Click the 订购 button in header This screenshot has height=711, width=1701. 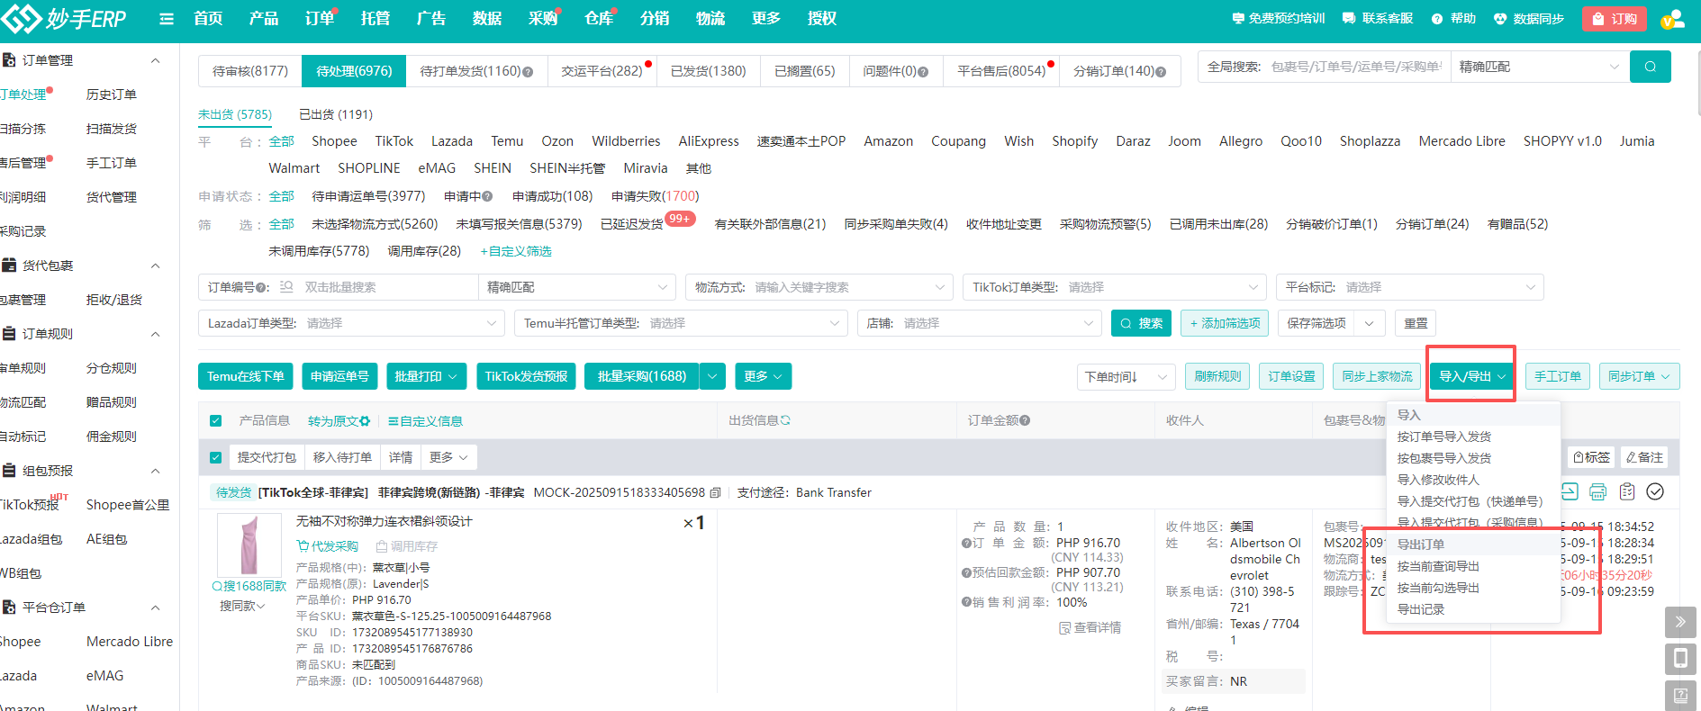coord(1614,19)
